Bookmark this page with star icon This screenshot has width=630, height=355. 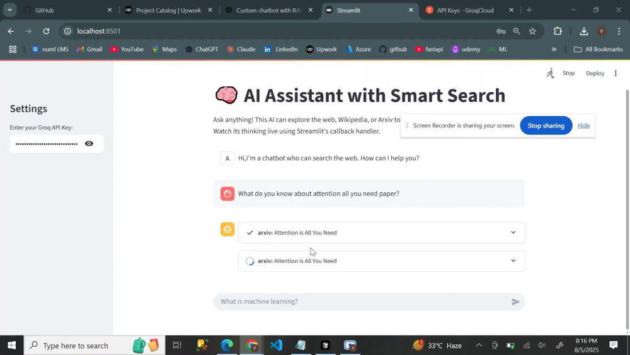(533, 31)
